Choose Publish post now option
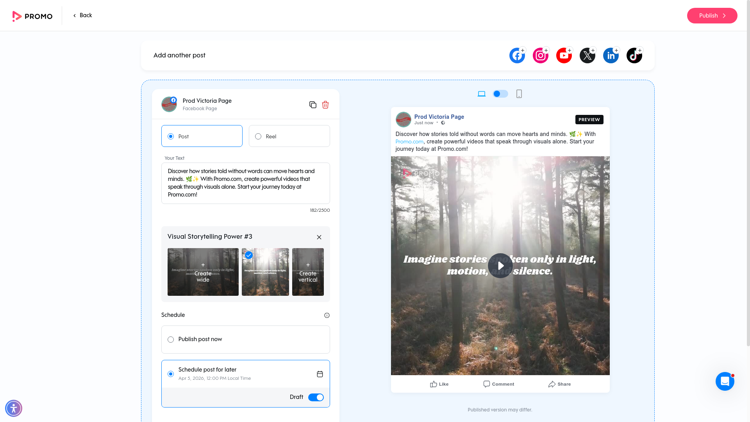 (171, 340)
